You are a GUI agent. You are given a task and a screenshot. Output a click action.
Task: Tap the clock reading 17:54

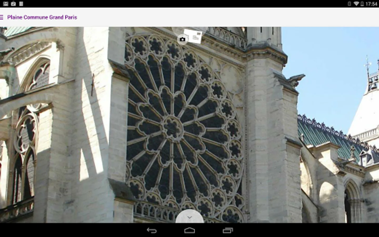pos(371,4)
